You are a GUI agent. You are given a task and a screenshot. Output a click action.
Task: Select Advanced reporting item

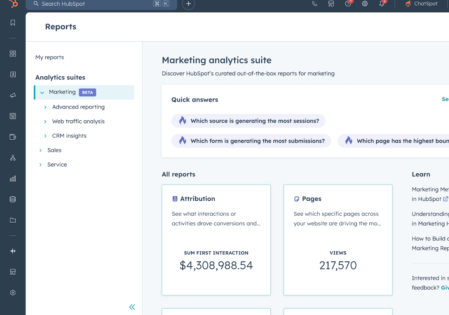(x=78, y=107)
